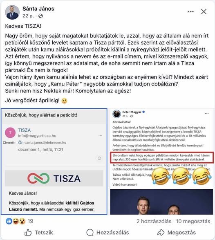The width and height of the screenshot is (215, 240).
Task: Click the Tetszik thumbs-up icon
Action: point(28,232)
